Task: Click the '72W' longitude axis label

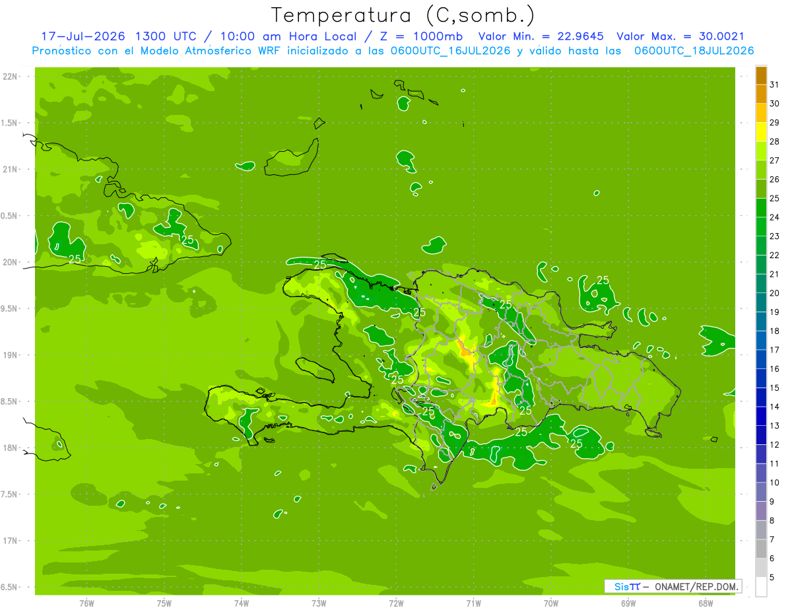Action: 396,603
